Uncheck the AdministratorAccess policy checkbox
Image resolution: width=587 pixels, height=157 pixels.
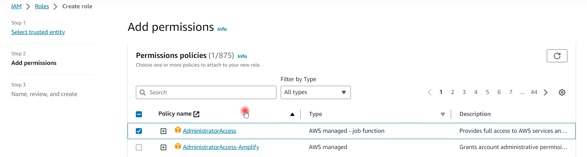139,131
